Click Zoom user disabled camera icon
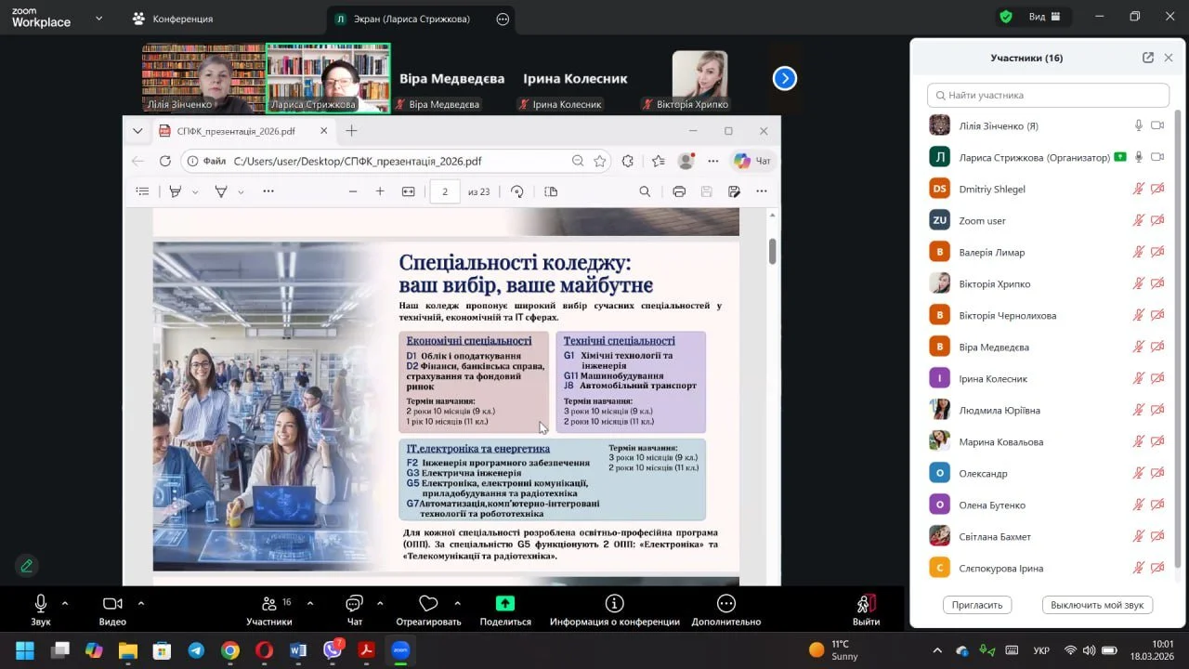The image size is (1189, 669). (1157, 220)
